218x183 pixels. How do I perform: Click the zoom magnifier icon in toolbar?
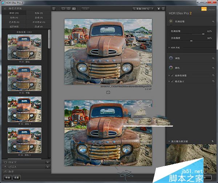pyautogui.click(x=134, y=9)
